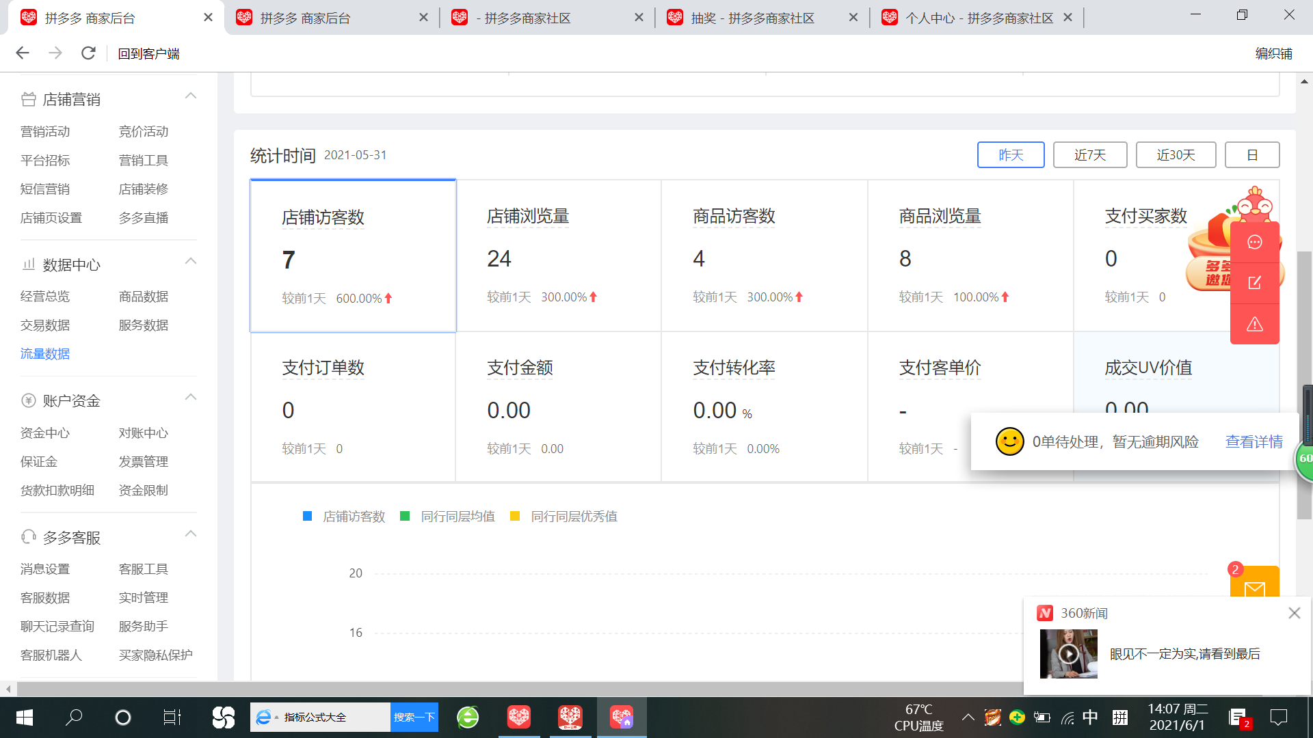1313x738 pixels.
Task: Open first Pinduoduo merchant taskbar icon
Action: point(519,717)
